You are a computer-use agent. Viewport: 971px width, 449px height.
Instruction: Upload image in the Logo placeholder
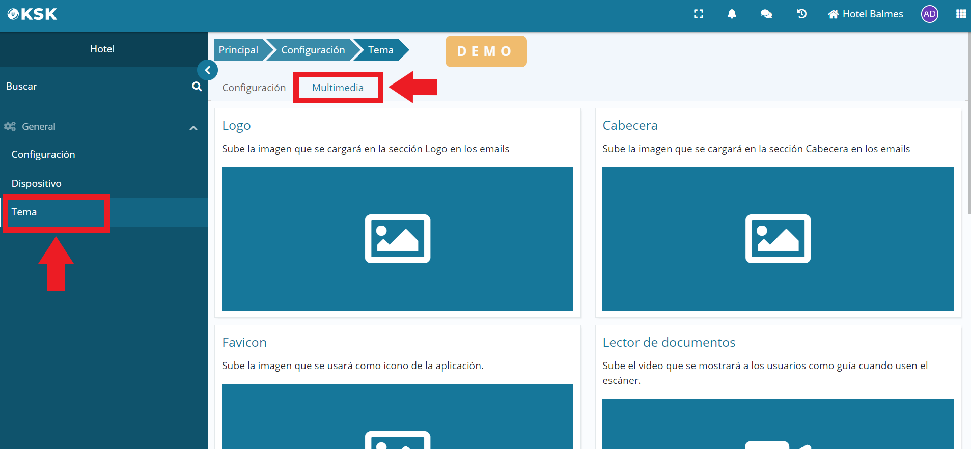coord(397,239)
